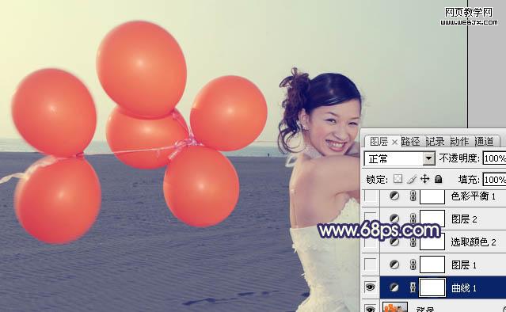Screen dimensions: 506x312
Task: Open the 动作 tab
Action: (459, 141)
